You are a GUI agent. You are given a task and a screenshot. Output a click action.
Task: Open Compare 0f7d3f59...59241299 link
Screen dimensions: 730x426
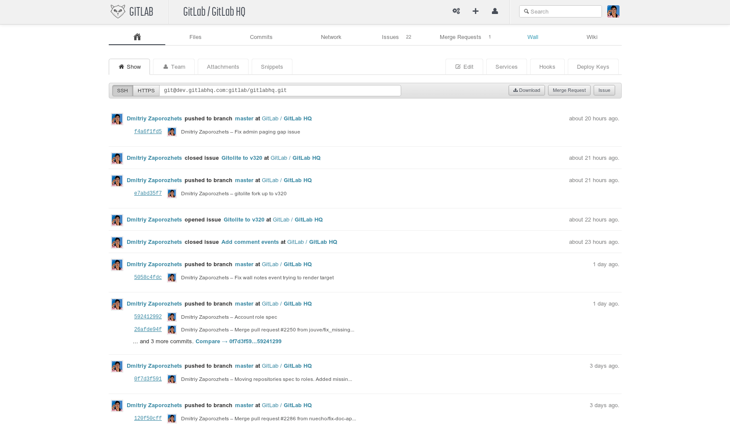239,342
